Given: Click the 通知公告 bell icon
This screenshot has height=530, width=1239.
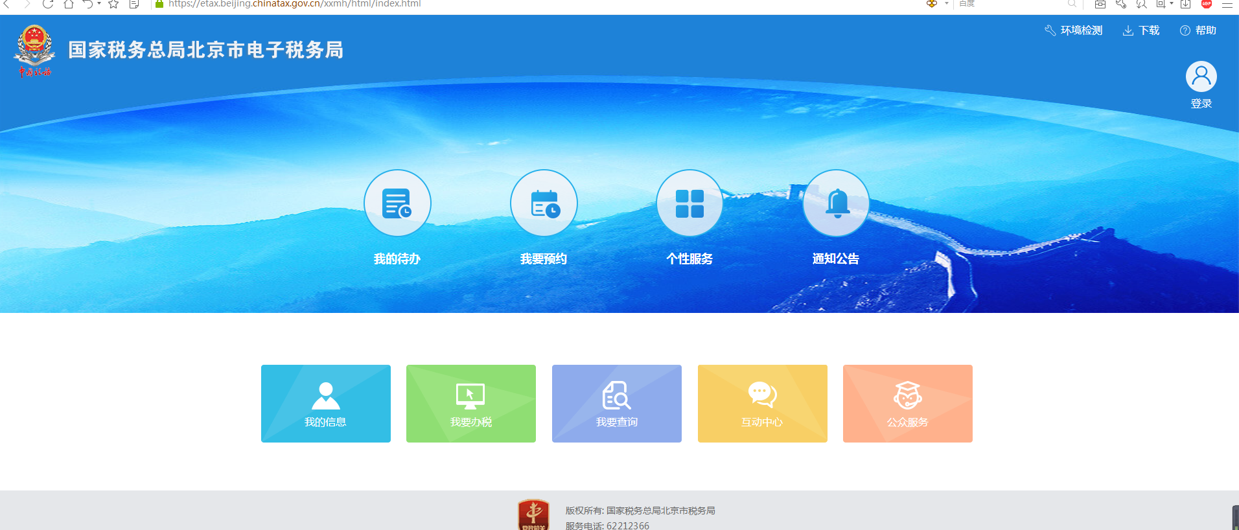Looking at the screenshot, I should tap(836, 203).
